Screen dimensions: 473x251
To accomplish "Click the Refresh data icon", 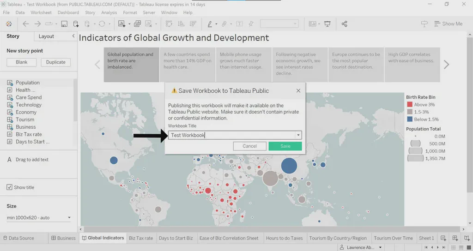I will point(102,24).
